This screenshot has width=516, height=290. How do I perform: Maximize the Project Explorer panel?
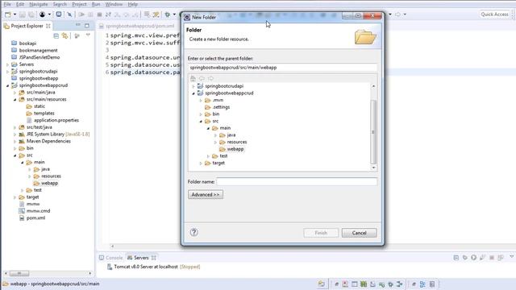[87, 25]
